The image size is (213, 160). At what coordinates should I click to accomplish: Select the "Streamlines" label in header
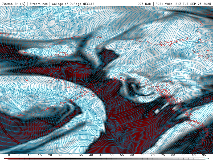[x=39, y=4]
